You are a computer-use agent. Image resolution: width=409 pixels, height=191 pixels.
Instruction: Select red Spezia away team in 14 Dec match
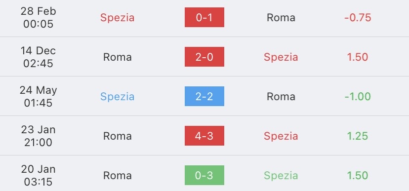(x=281, y=58)
